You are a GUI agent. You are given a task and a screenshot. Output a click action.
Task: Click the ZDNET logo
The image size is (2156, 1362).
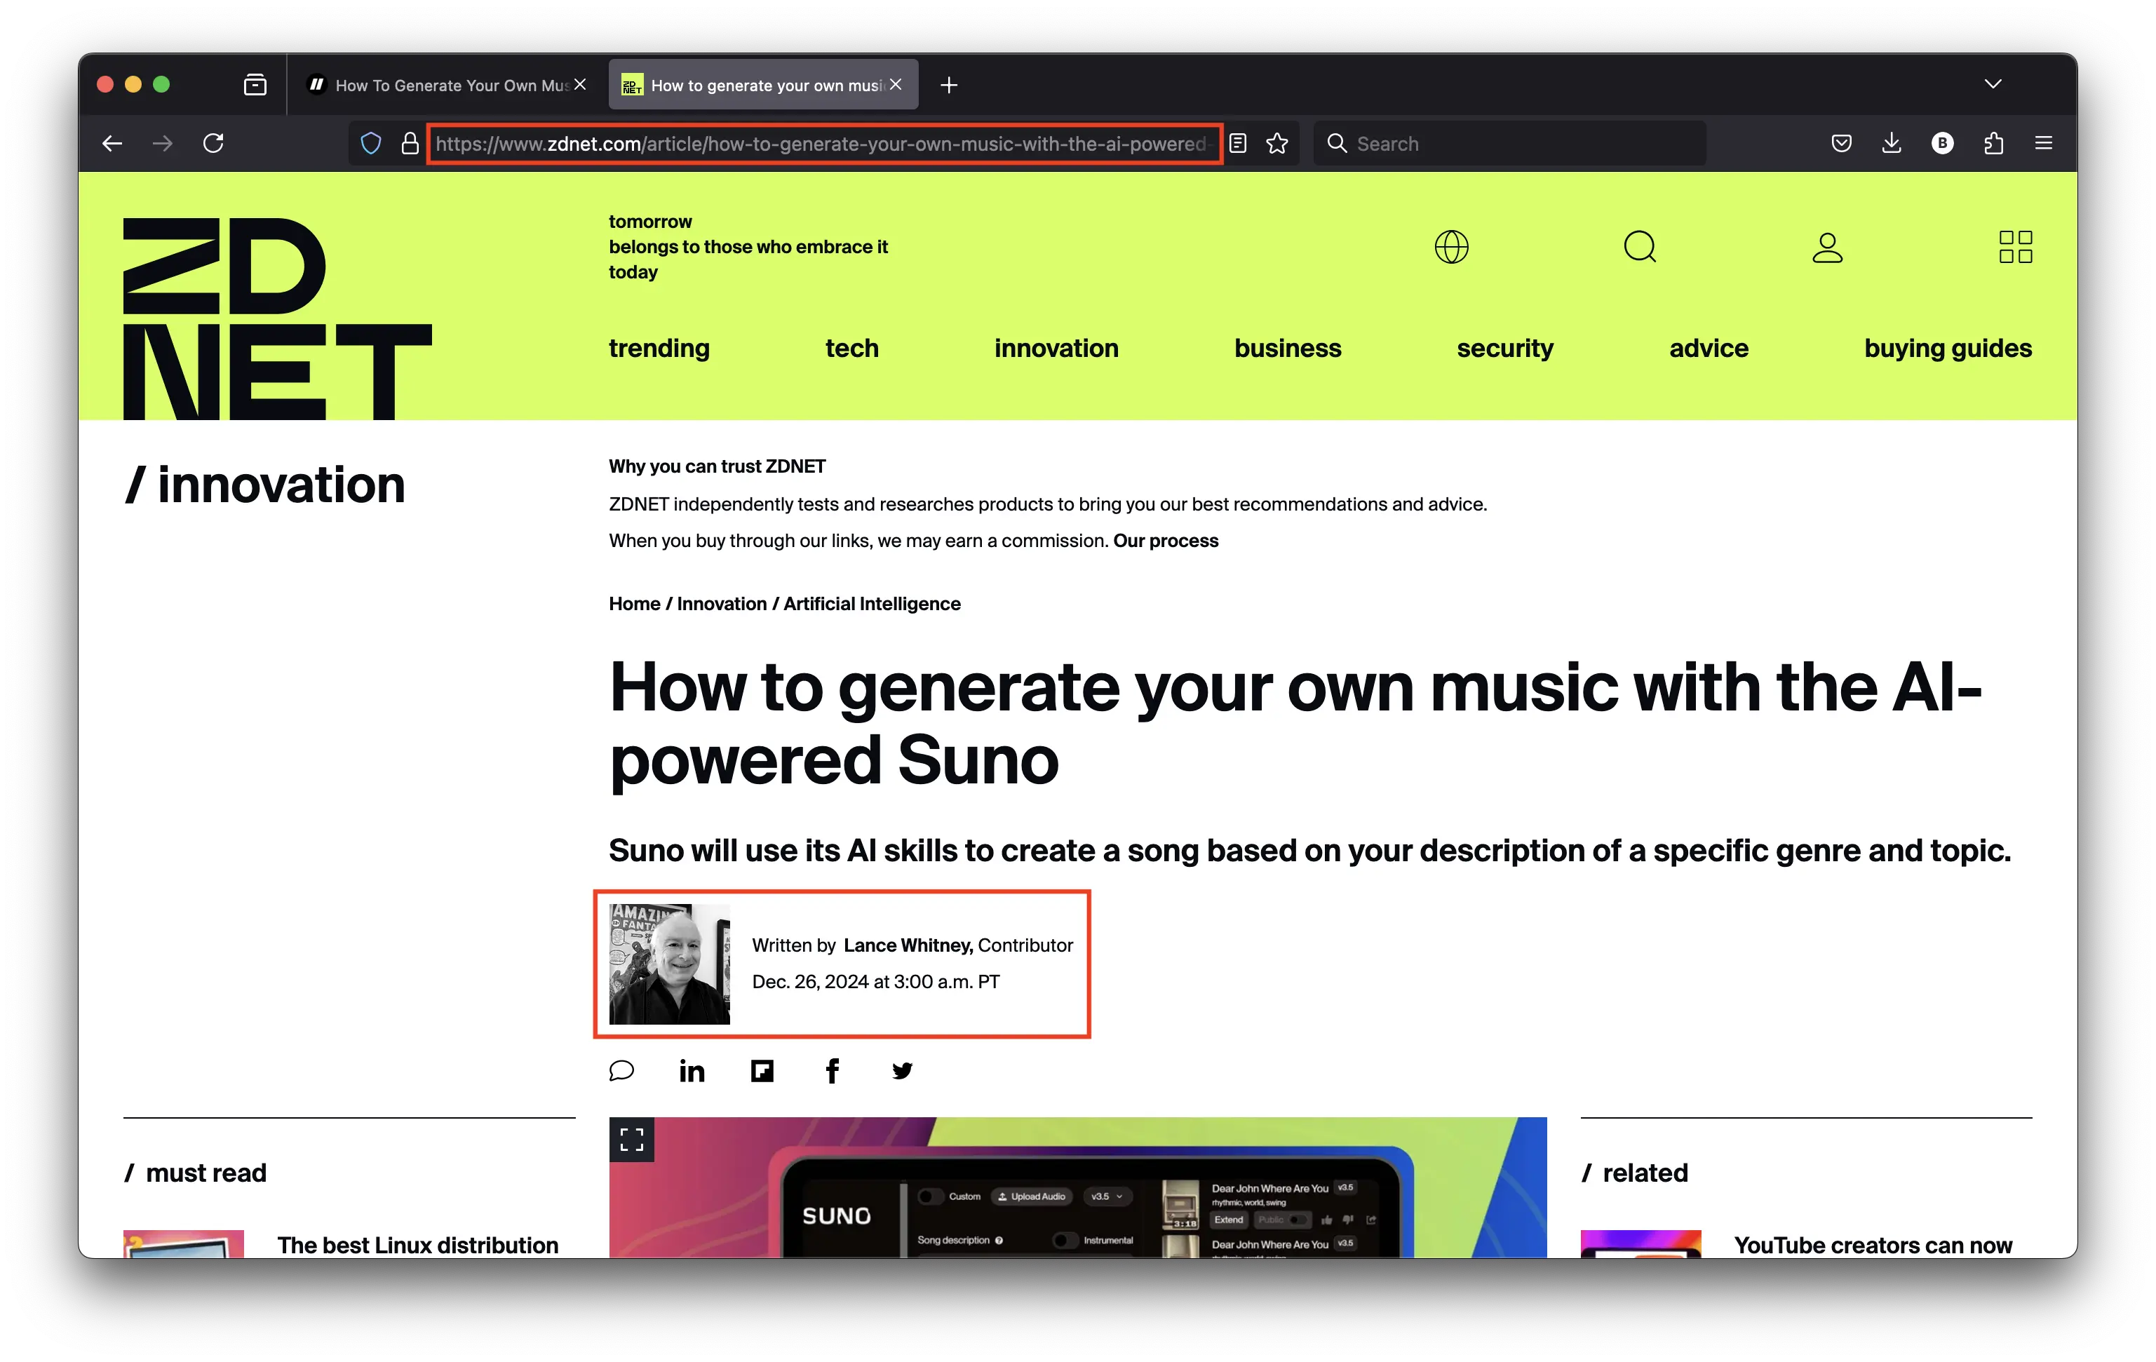tap(278, 318)
